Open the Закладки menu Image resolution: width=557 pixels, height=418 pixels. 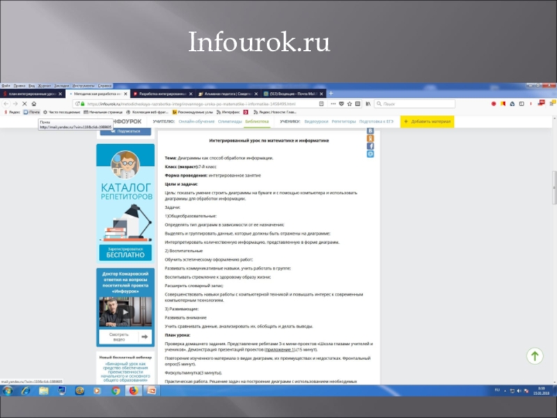point(61,86)
